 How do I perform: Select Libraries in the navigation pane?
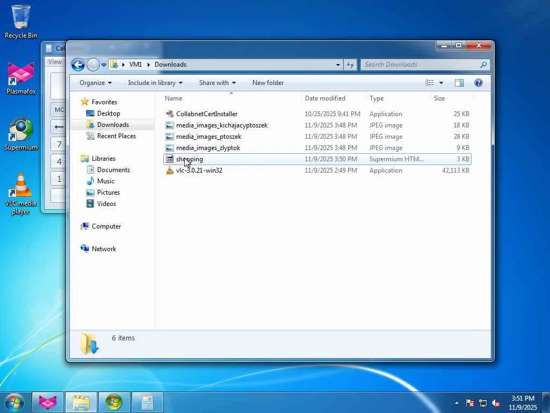(x=104, y=159)
